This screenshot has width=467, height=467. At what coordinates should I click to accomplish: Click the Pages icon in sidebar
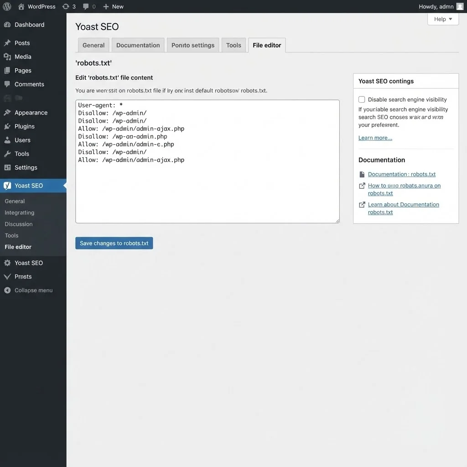click(7, 70)
